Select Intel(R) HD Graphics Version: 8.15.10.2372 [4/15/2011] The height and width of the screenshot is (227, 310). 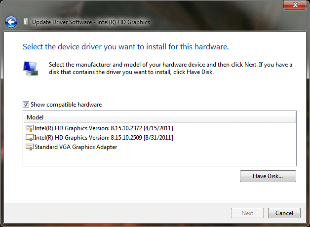click(x=103, y=128)
